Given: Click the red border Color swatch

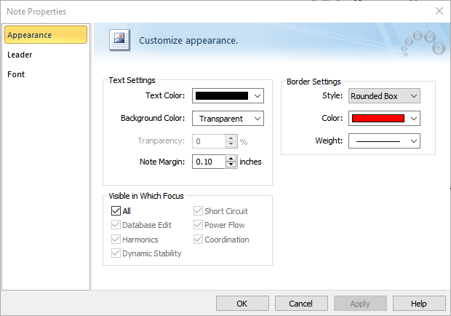Looking at the screenshot, I should pos(378,118).
